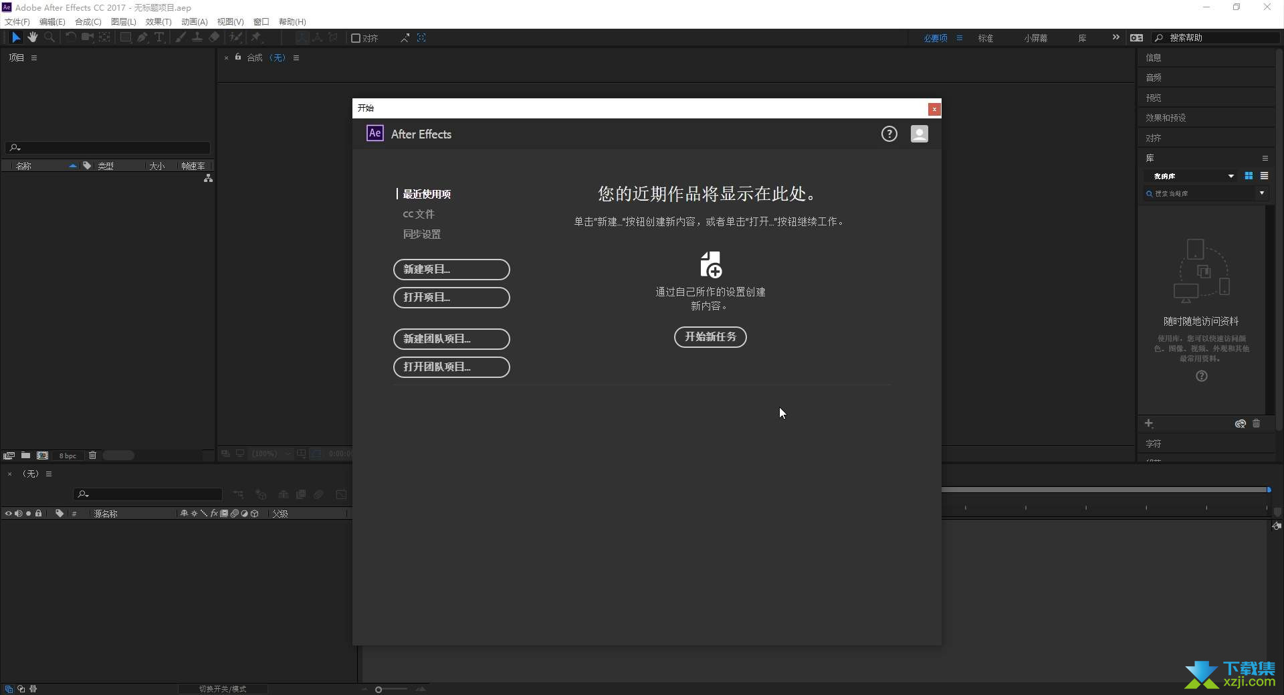Expand the library search filter dropdown
1284x695 pixels.
[x=1262, y=193]
